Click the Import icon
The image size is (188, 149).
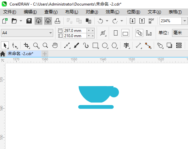133,21
